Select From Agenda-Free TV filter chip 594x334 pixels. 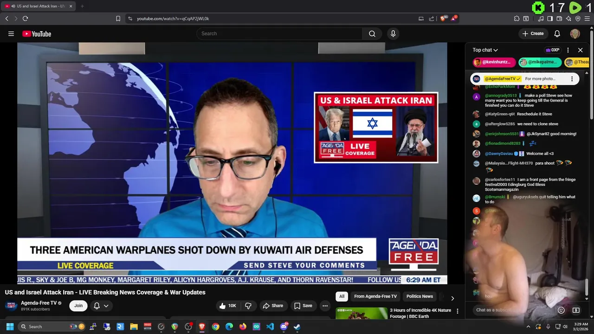coord(375,296)
